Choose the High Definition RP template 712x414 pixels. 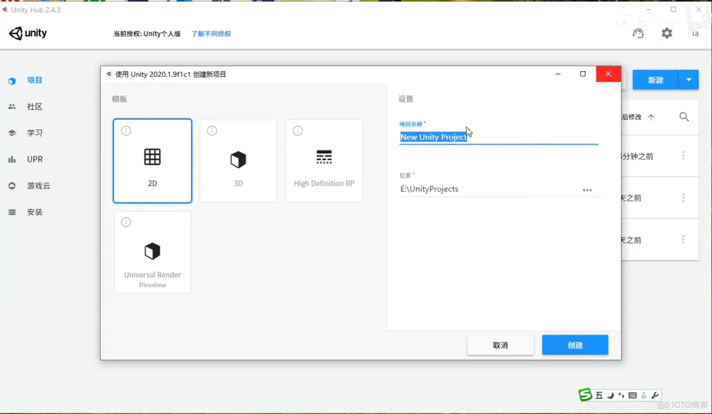(x=324, y=161)
